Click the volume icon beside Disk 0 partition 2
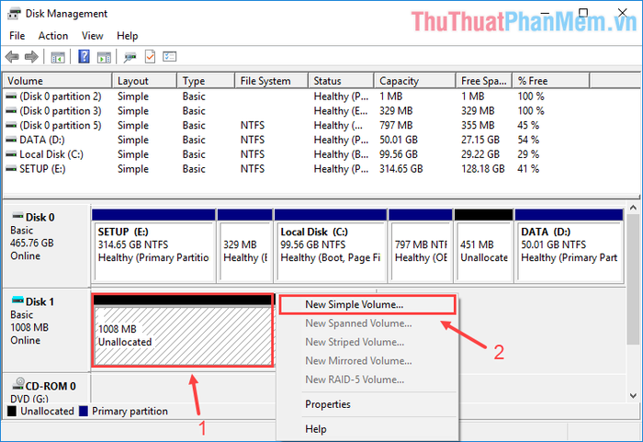643x442 pixels. coord(11,96)
